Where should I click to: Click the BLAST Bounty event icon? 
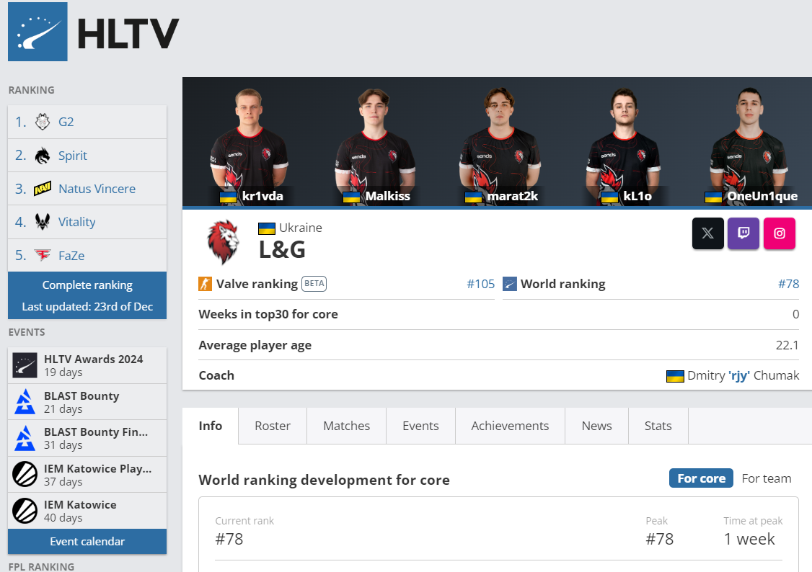25,402
